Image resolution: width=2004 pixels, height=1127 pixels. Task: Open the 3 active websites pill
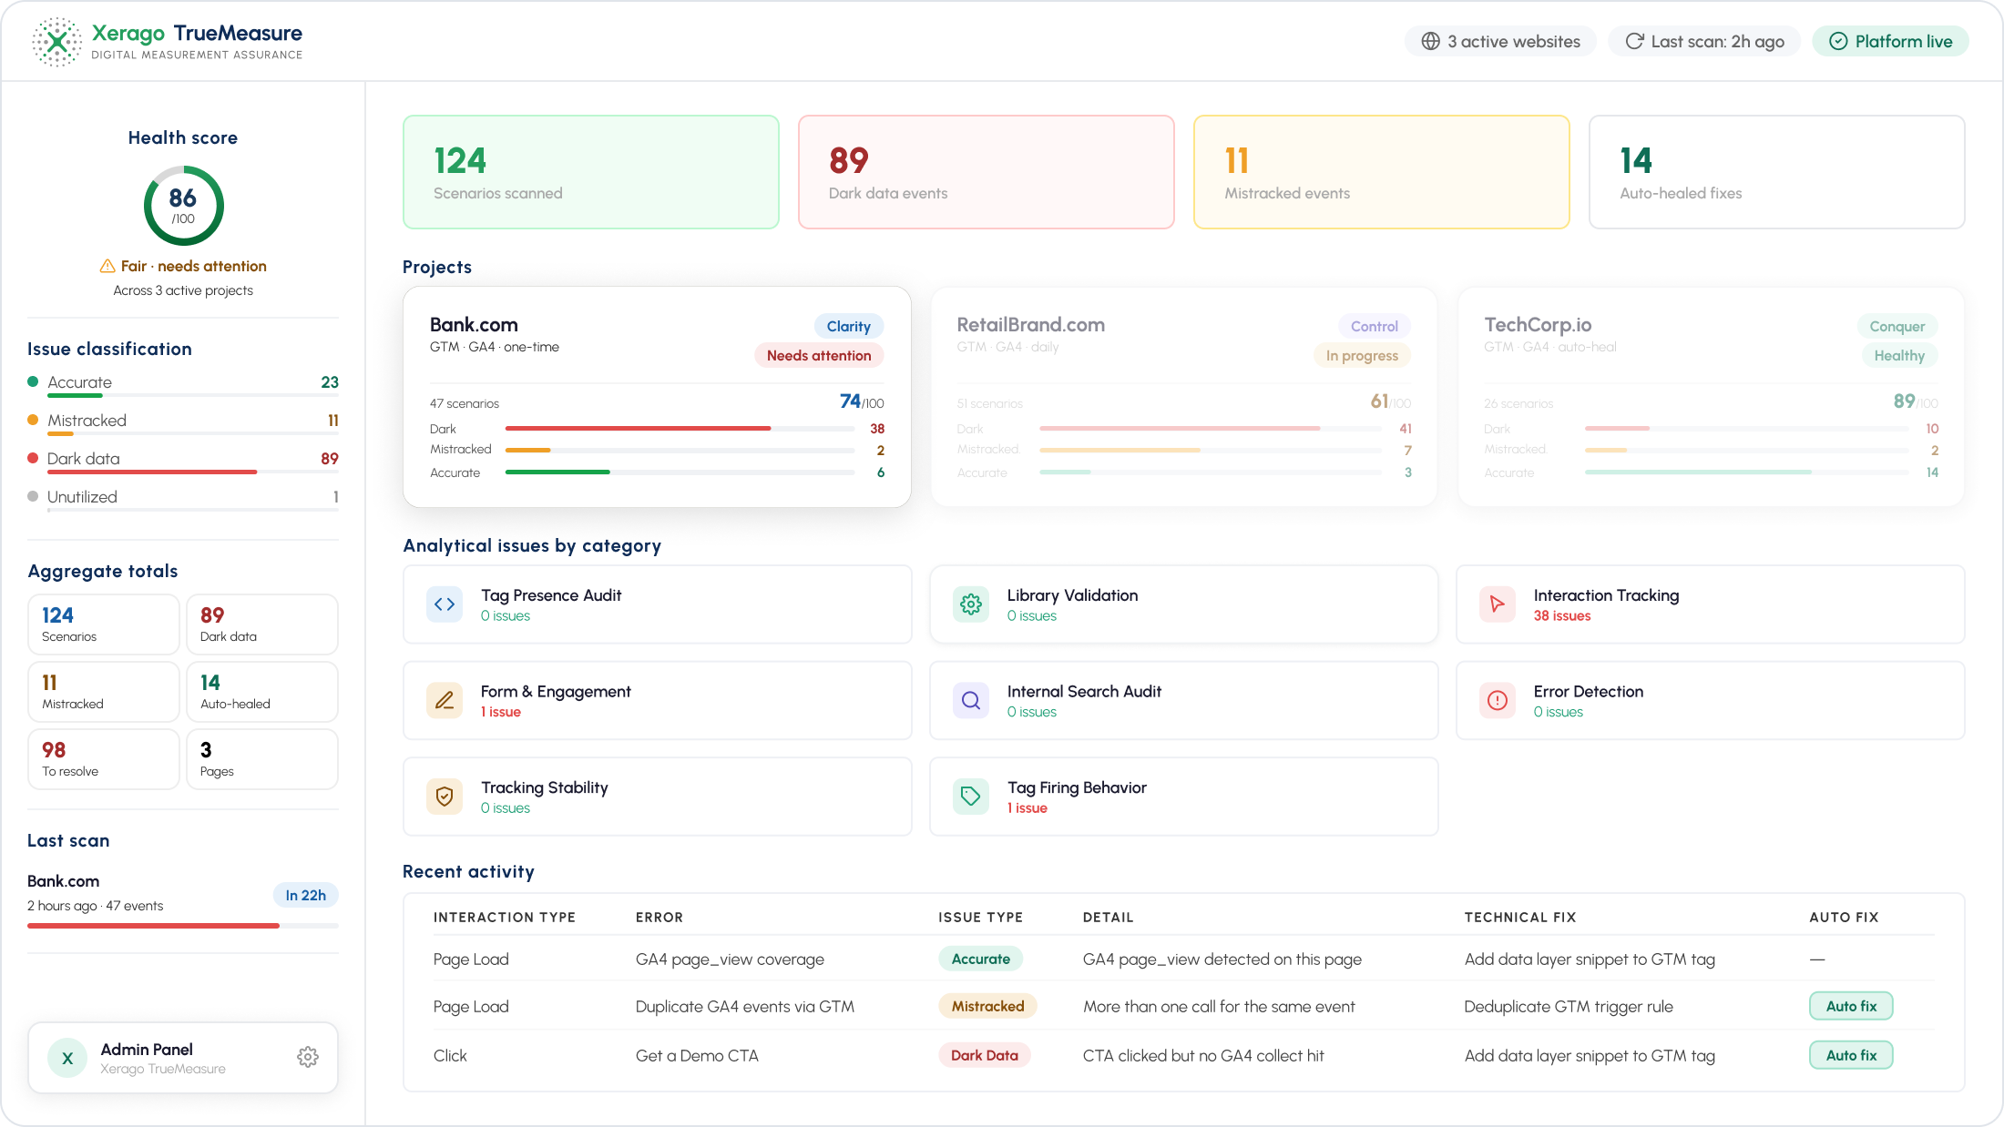[x=1500, y=41]
